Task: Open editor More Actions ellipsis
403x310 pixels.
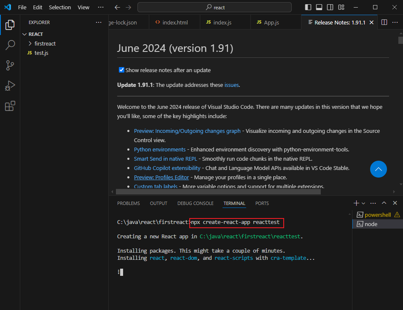Action: (x=395, y=22)
